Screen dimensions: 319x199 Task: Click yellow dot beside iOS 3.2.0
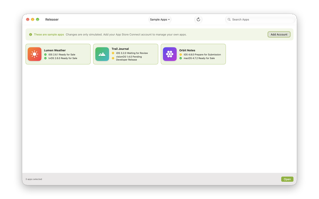[113, 53]
